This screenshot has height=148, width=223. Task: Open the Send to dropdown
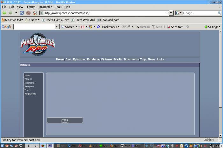coord(175,27)
